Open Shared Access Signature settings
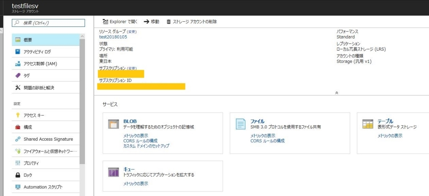The height and width of the screenshot is (196, 429). 46,139
